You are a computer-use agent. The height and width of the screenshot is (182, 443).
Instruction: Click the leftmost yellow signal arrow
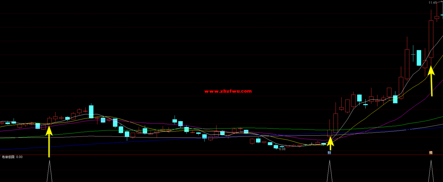(x=49, y=142)
